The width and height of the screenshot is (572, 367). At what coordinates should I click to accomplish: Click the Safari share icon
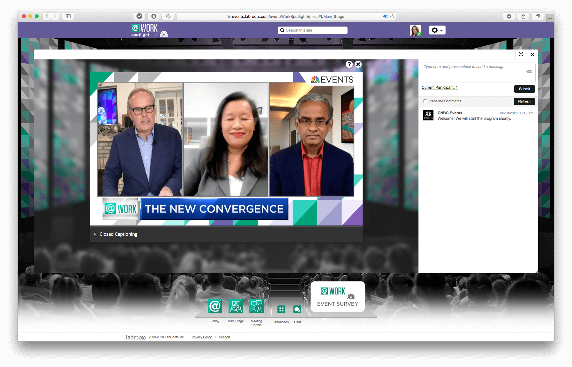(x=523, y=16)
